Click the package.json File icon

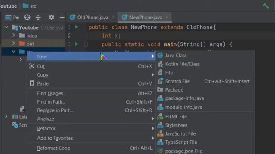160,151
